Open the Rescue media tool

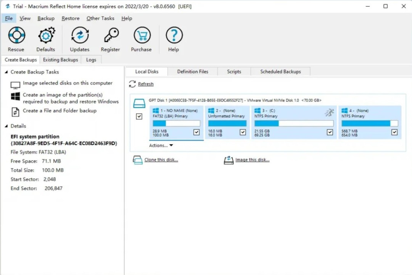click(16, 35)
